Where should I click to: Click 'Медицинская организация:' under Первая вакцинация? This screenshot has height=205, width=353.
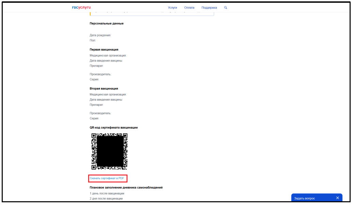tap(108, 56)
